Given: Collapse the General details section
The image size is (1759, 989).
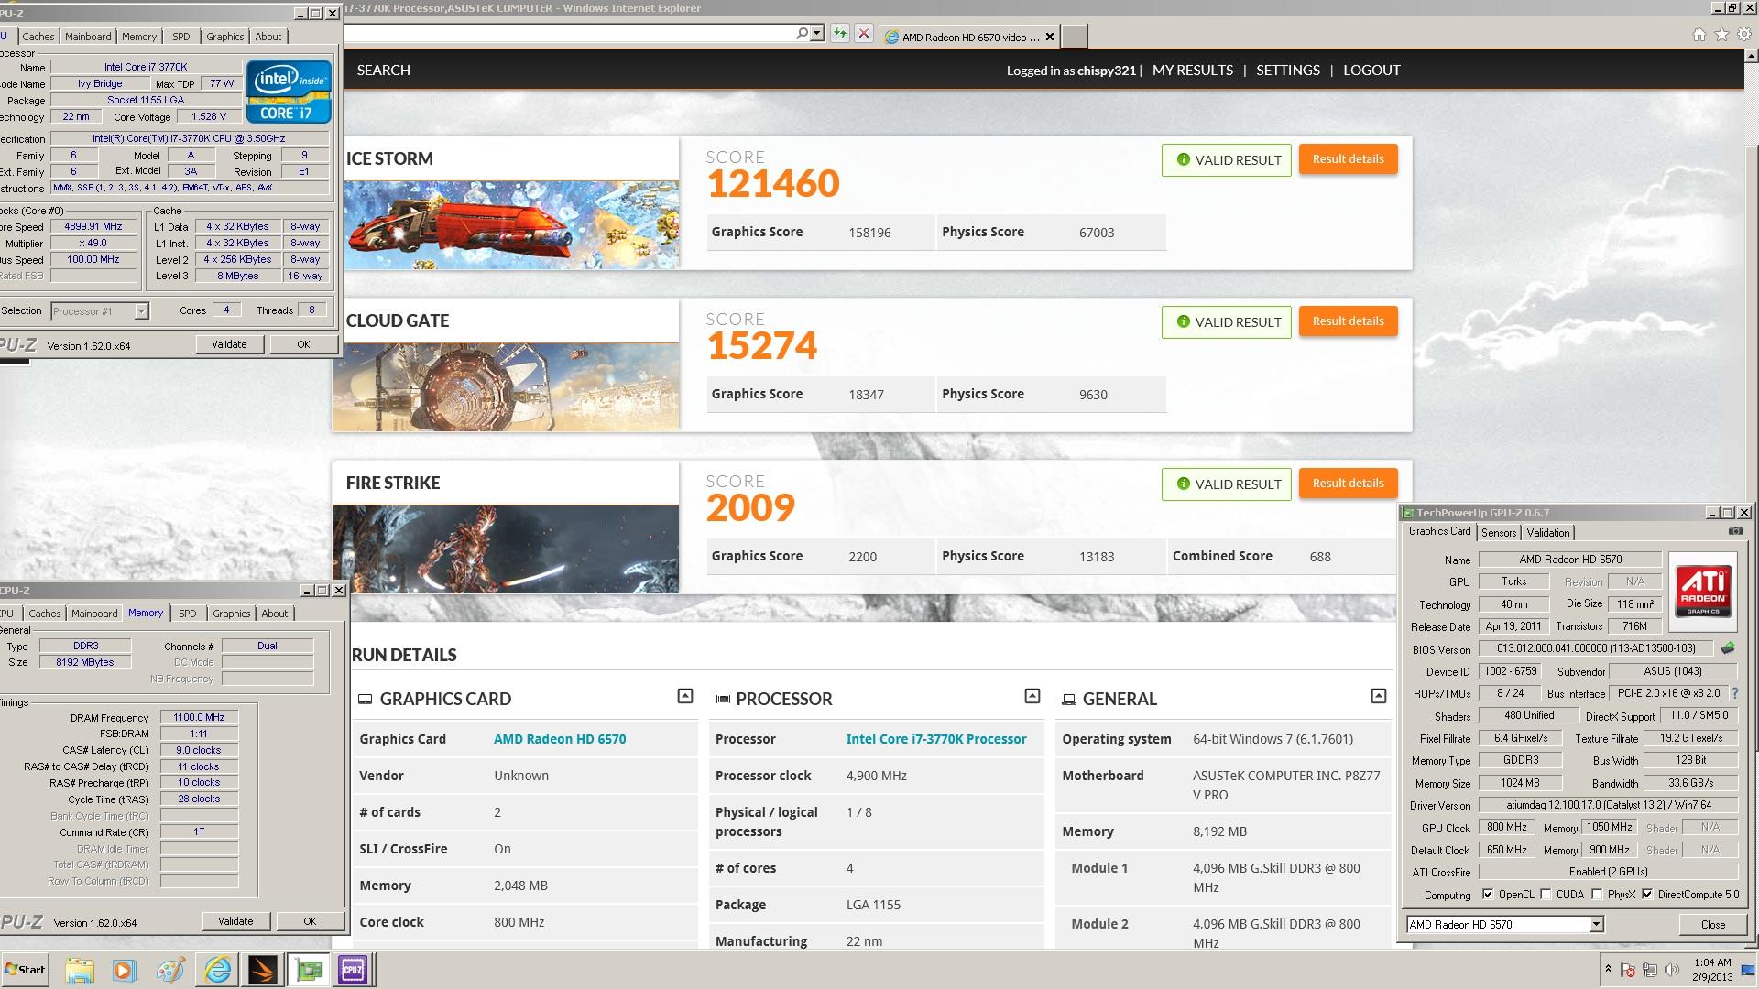Looking at the screenshot, I should [1378, 696].
